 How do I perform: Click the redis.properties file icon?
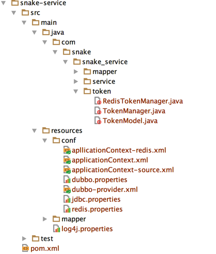coord(67,209)
